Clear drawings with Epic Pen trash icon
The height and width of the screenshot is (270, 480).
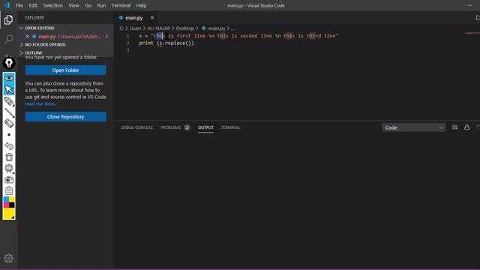(9, 157)
